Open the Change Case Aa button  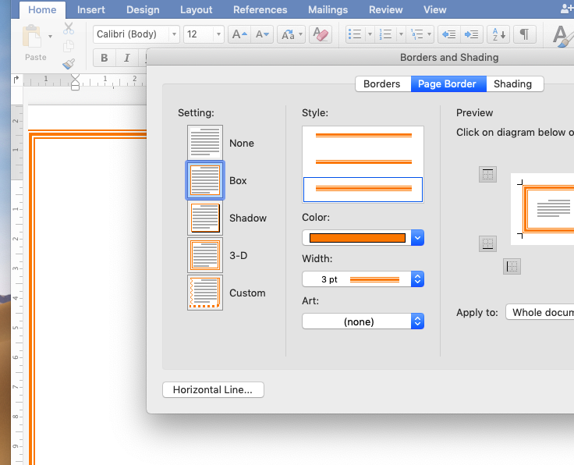pyautogui.click(x=288, y=34)
